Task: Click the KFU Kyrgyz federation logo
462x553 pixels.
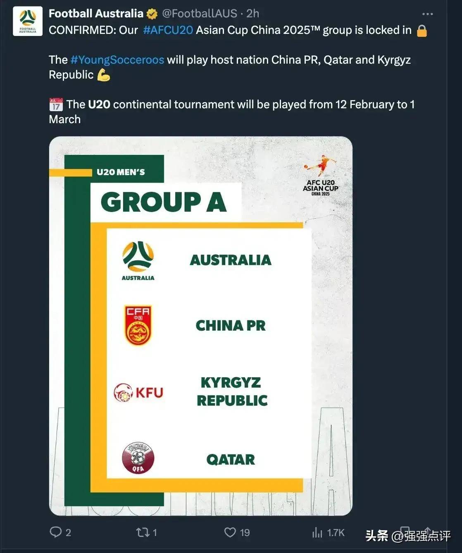Action: (x=138, y=392)
